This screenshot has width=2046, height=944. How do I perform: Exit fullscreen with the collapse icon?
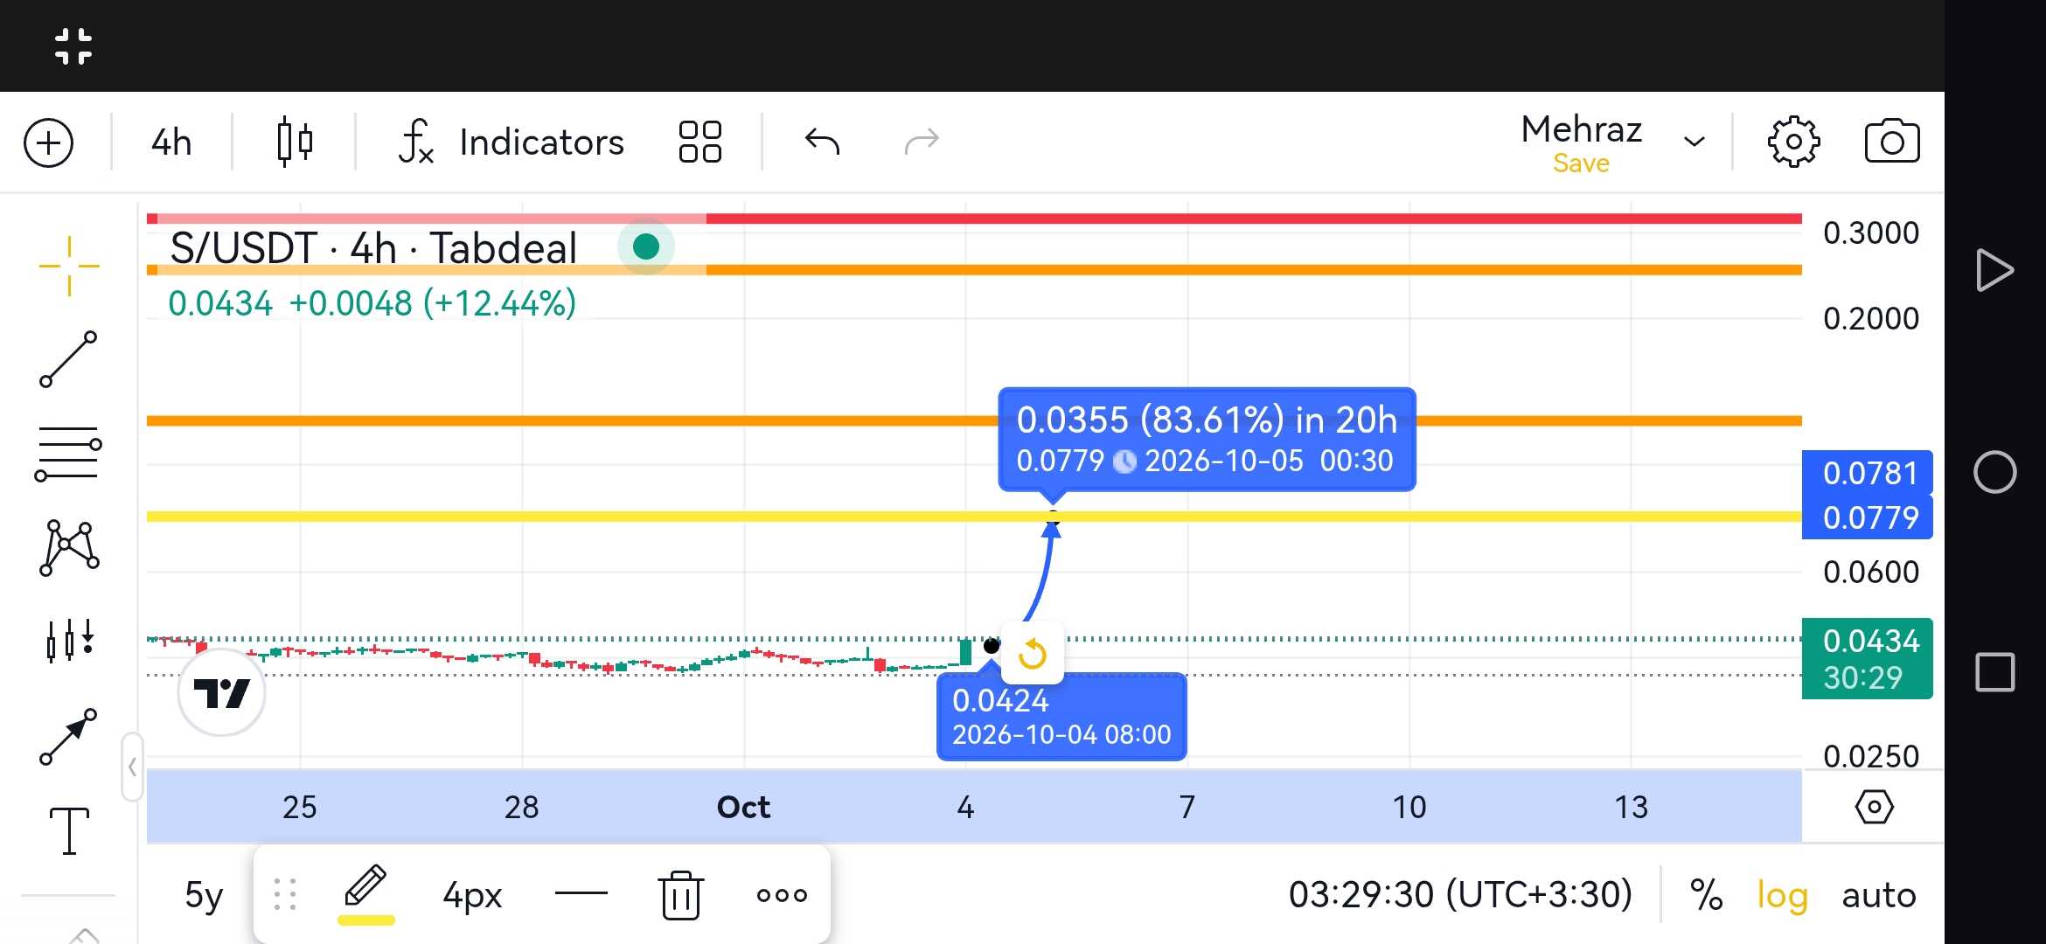pos(73,46)
